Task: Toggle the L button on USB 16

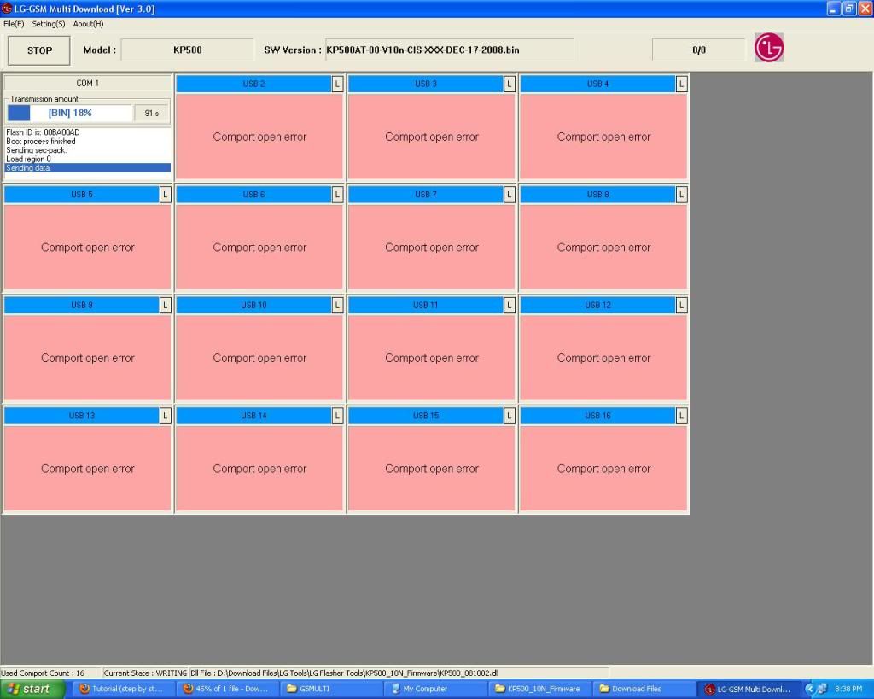Action: point(682,416)
